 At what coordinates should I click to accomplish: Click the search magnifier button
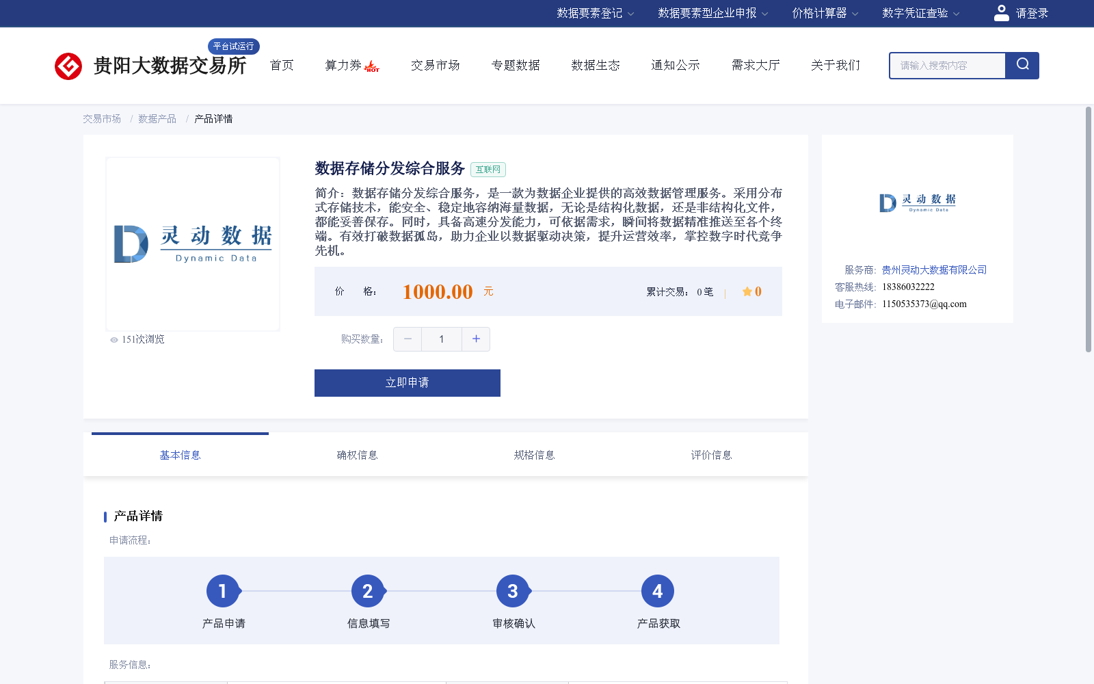click(1022, 66)
